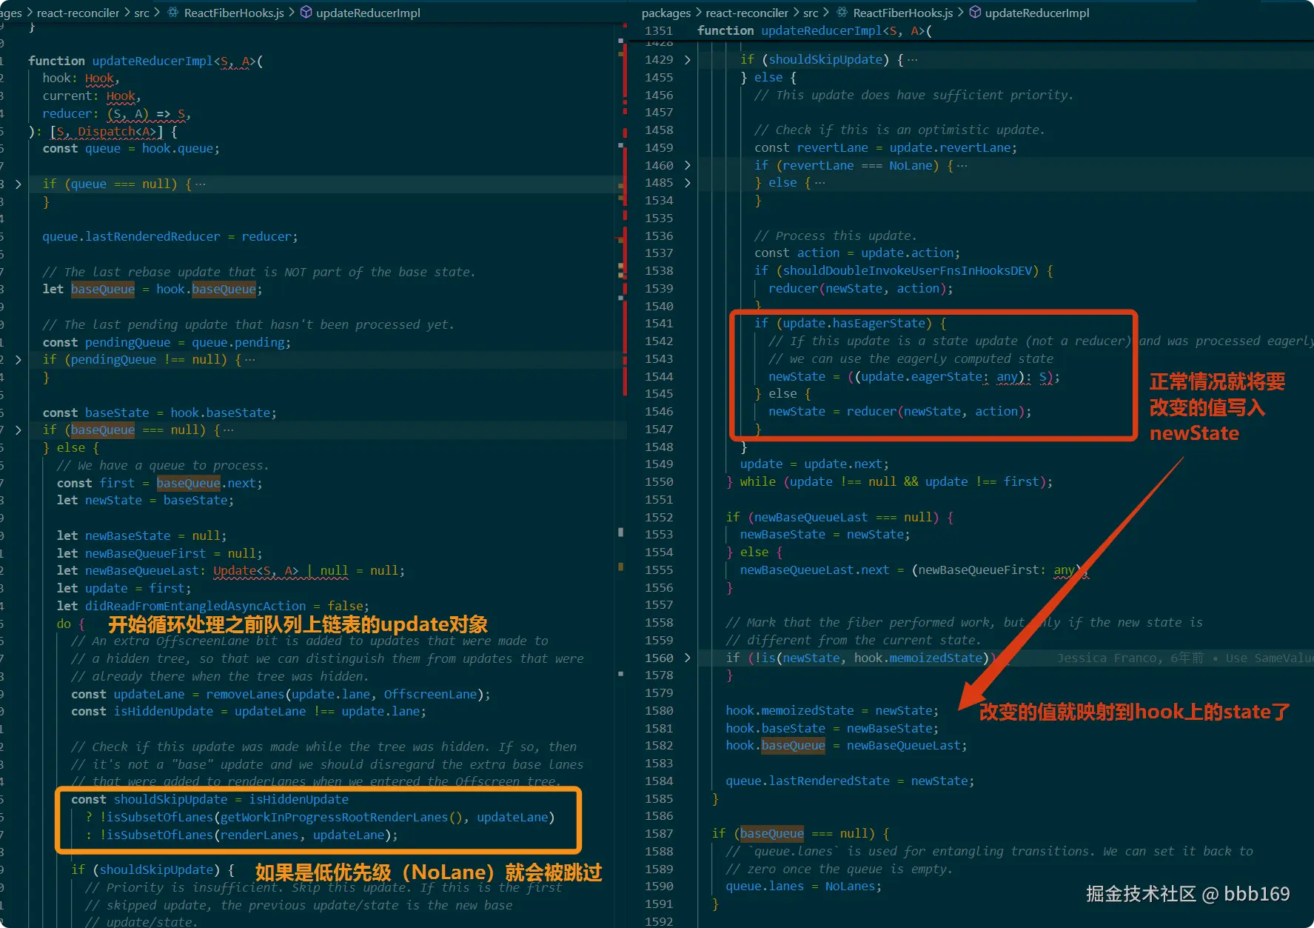Click Jessica Franco git blame annotation
Viewport: 1314px width, 928px height.
(x=1184, y=658)
